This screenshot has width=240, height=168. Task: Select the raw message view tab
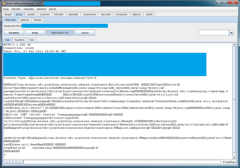(x=8, y=40)
